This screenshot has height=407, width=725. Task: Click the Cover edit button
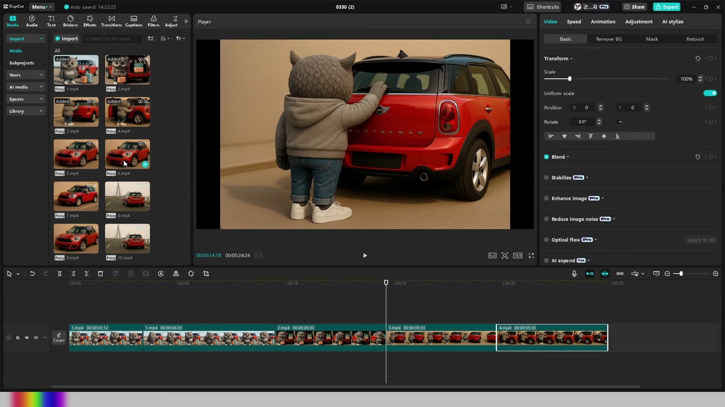[59, 338]
